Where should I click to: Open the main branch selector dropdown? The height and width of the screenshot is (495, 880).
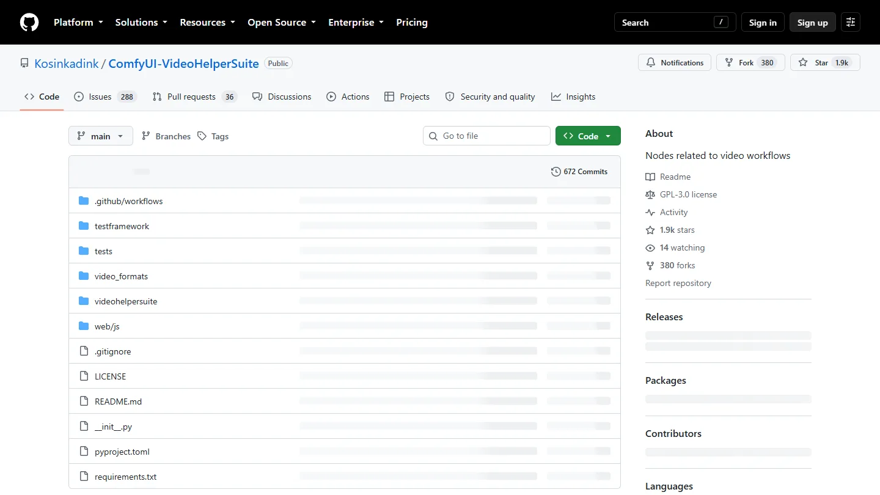tap(101, 136)
